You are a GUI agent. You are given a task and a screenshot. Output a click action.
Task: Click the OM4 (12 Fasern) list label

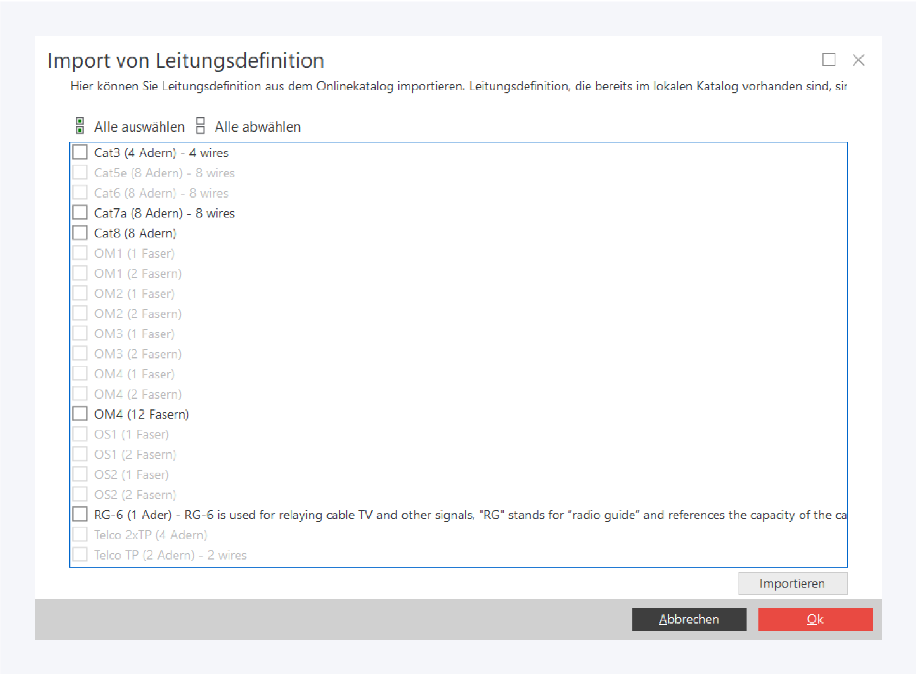pos(142,414)
